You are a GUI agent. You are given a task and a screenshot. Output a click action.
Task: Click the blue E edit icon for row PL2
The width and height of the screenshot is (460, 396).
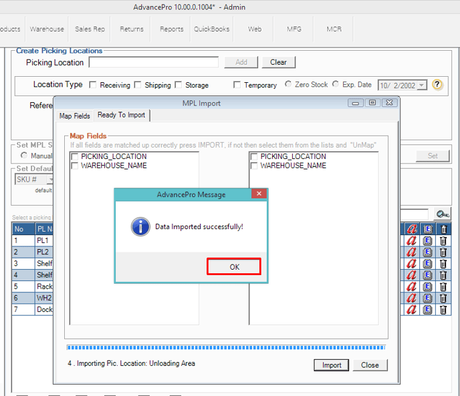[428, 252]
